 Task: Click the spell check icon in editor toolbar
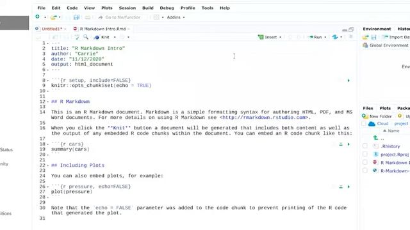point(77,37)
